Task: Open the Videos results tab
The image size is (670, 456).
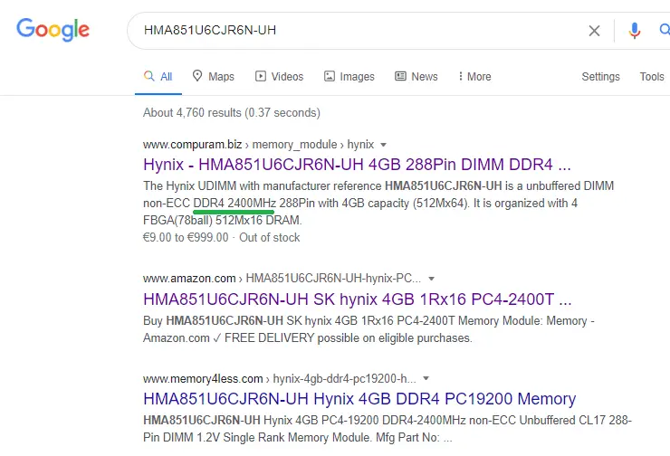Action: tap(279, 77)
